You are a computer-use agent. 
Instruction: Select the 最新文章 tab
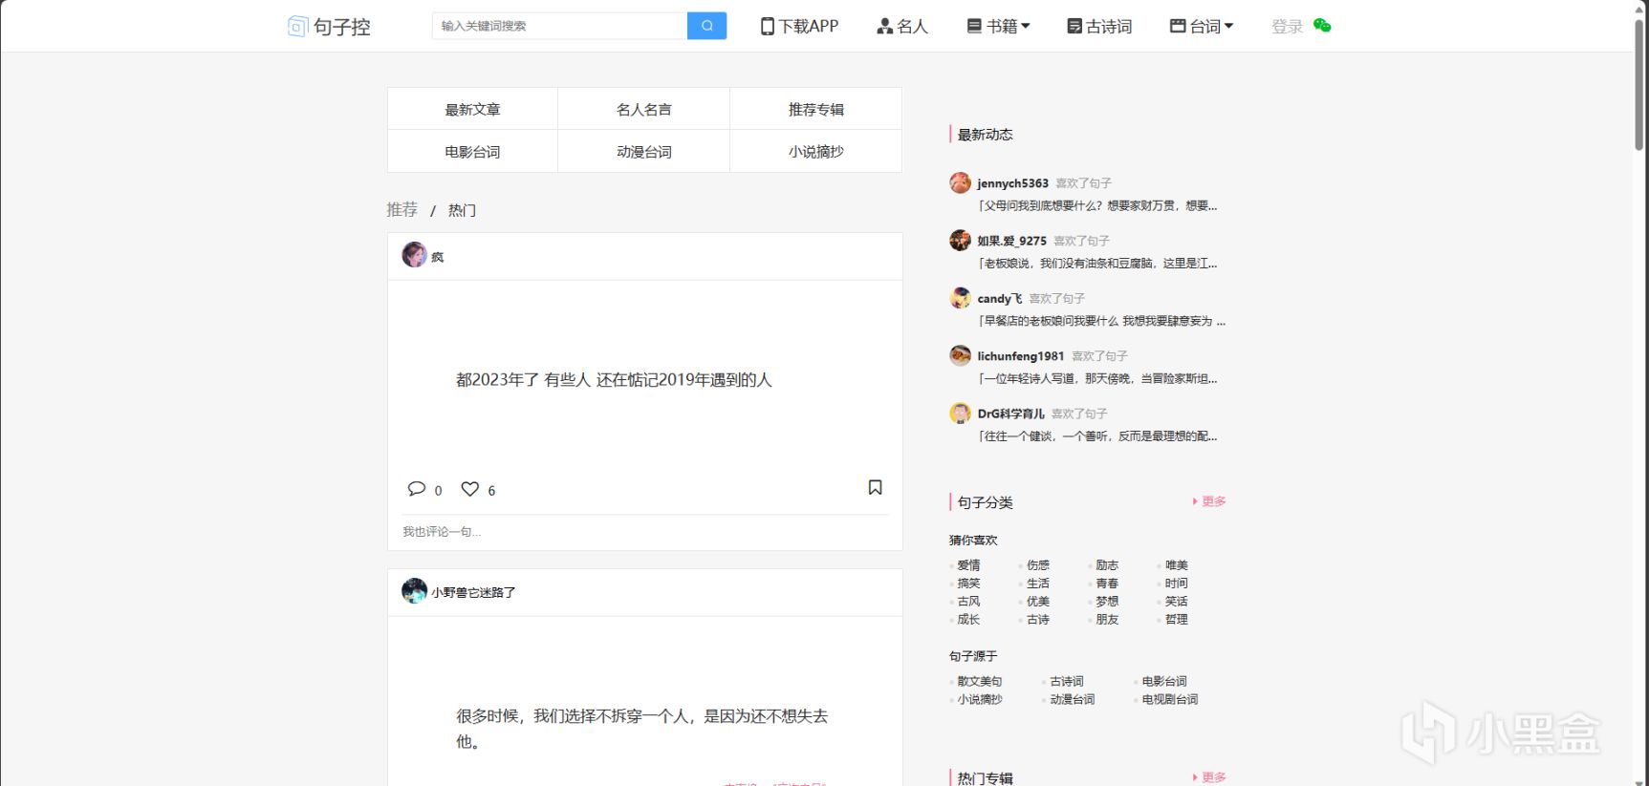click(x=472, y=109)
